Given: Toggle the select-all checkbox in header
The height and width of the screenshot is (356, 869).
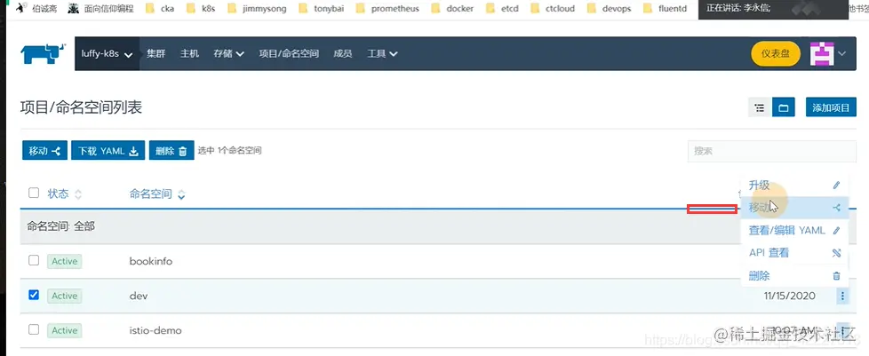Looking at the screenshot, I should point(34,193).
